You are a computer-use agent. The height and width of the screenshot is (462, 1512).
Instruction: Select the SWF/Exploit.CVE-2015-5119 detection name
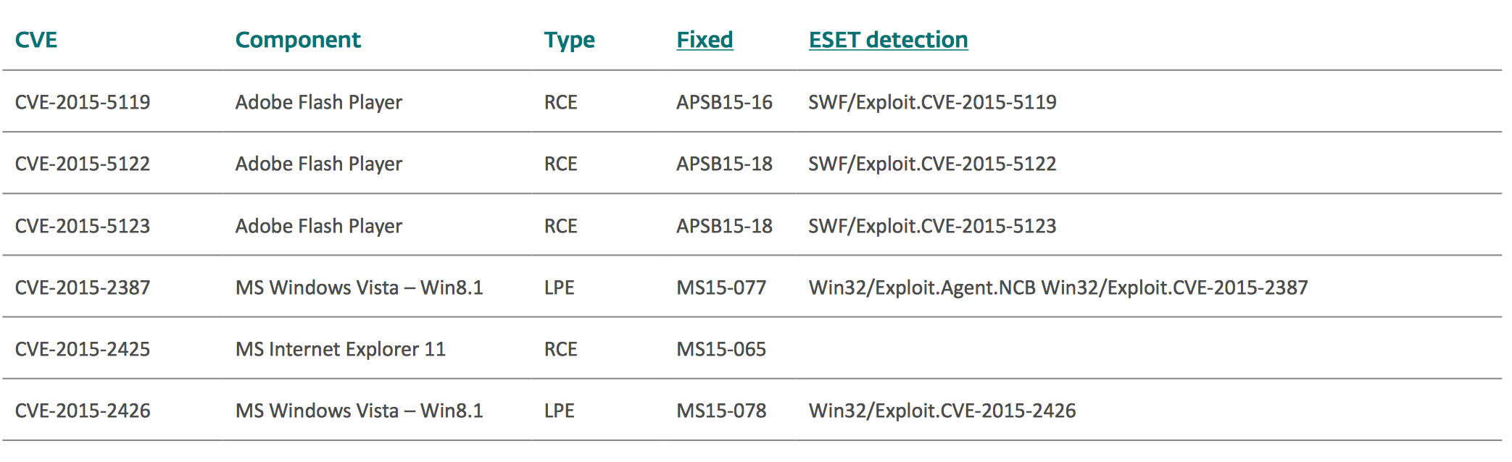coord(932,102)
